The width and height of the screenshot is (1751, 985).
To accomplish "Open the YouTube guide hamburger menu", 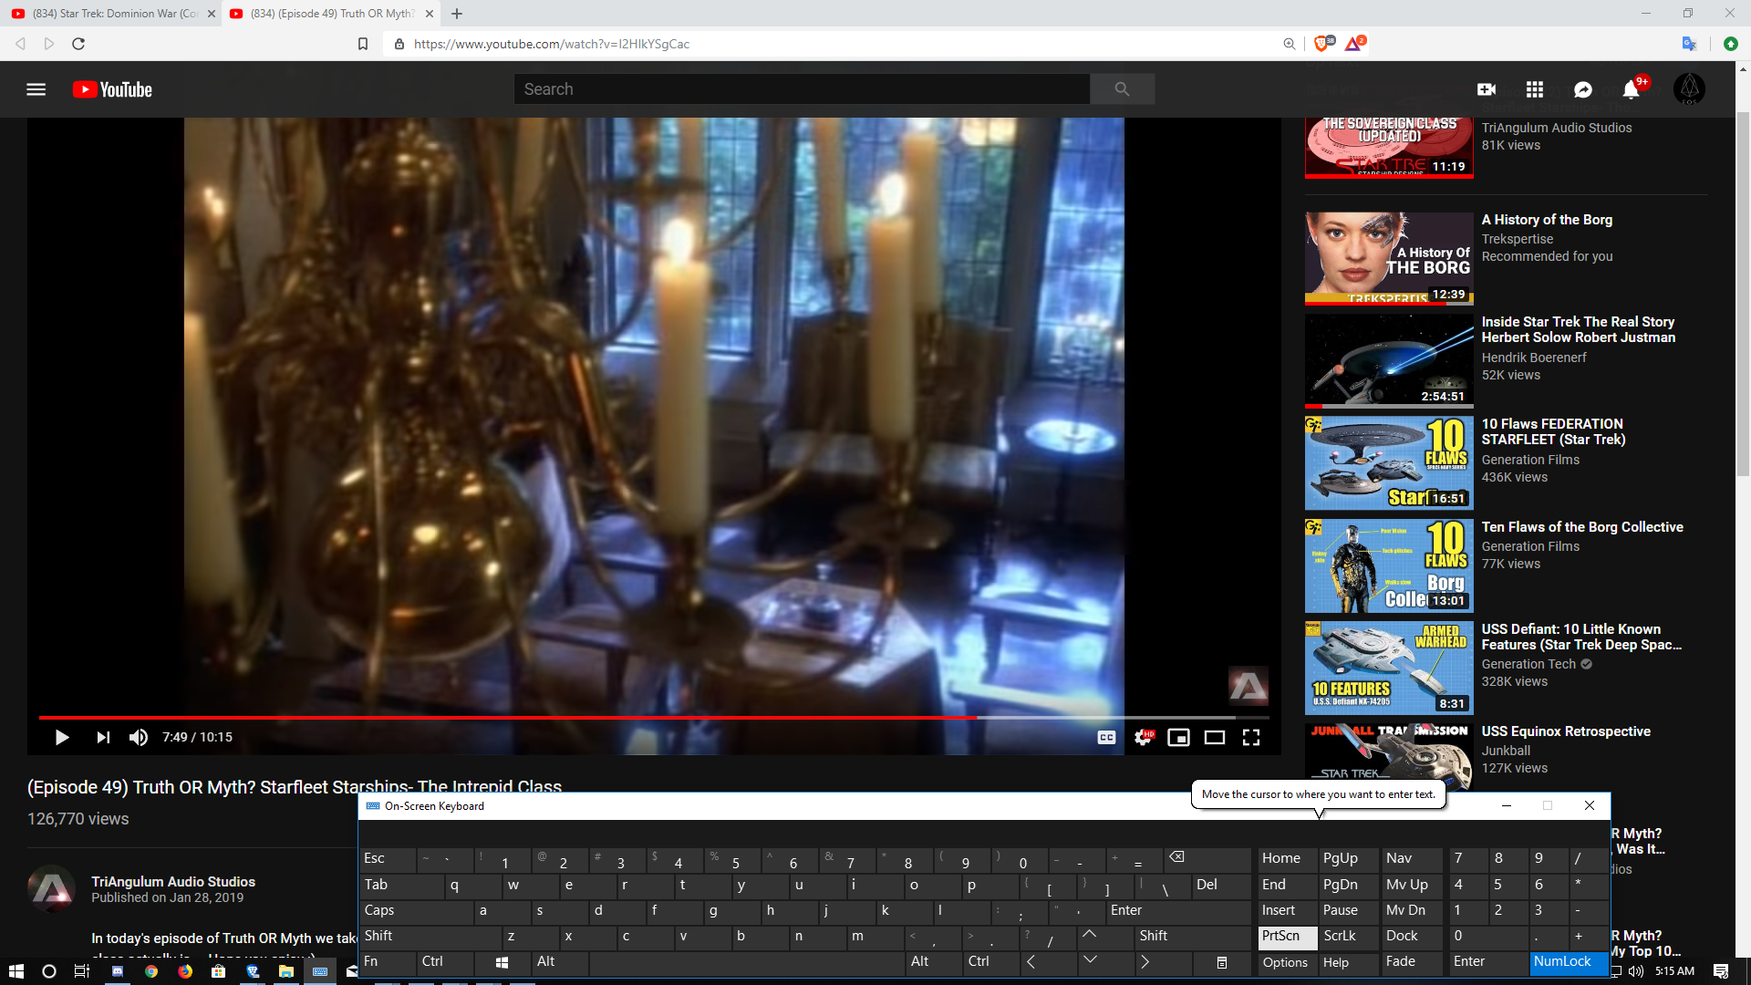I will point(36,88).
